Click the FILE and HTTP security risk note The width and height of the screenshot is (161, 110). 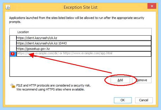click(53, 85)
